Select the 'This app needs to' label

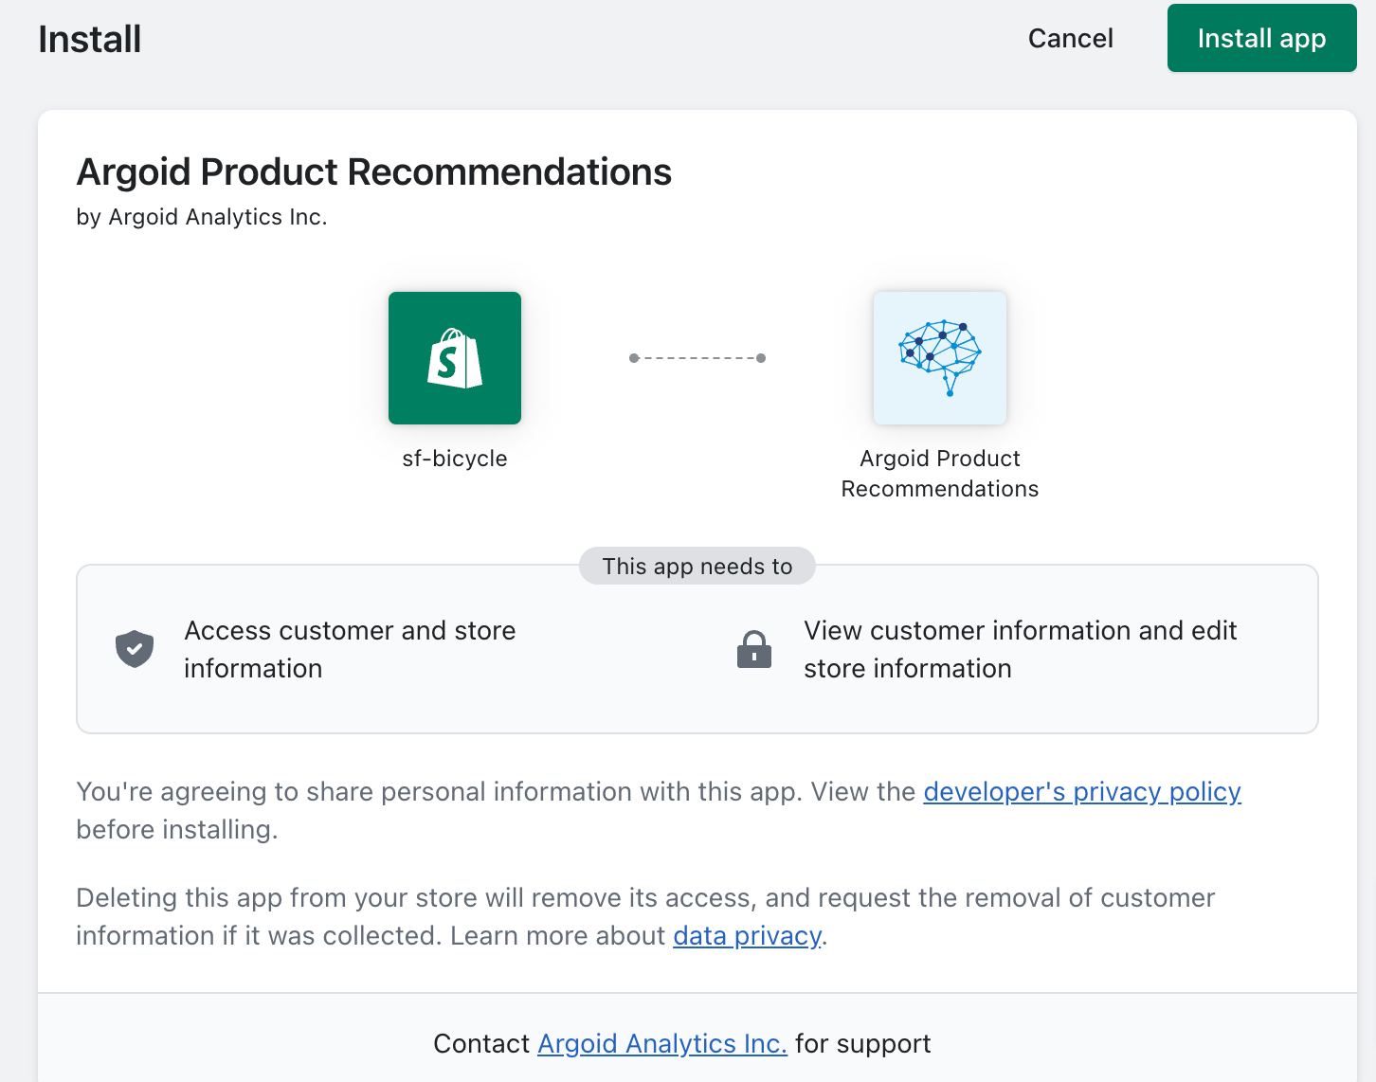(697, 566)
